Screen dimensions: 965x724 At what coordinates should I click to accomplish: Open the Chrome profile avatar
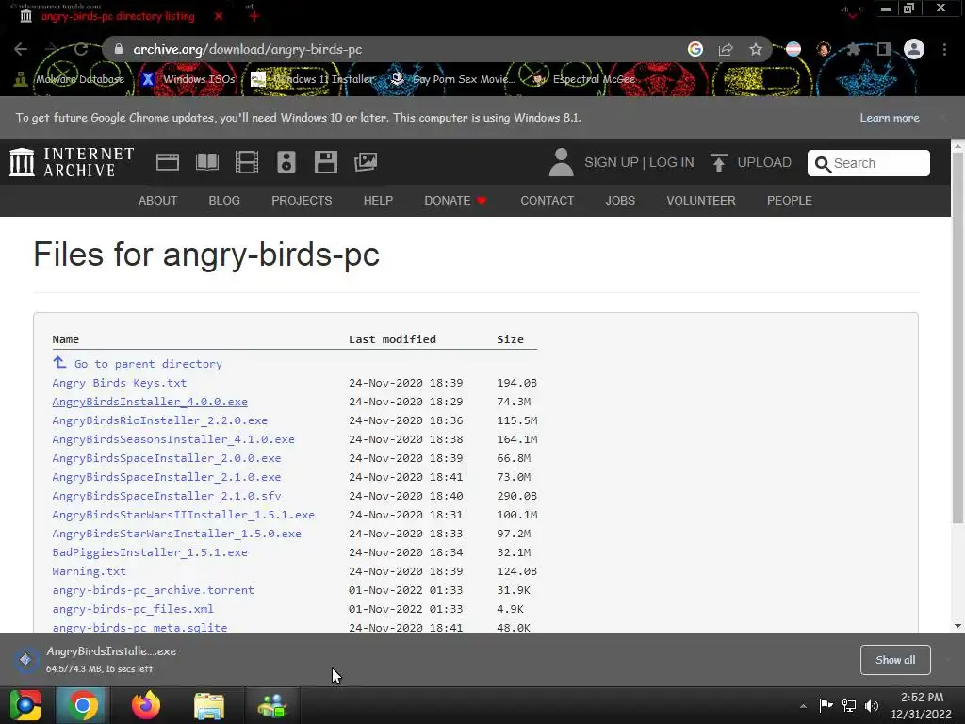coord(914,49)
